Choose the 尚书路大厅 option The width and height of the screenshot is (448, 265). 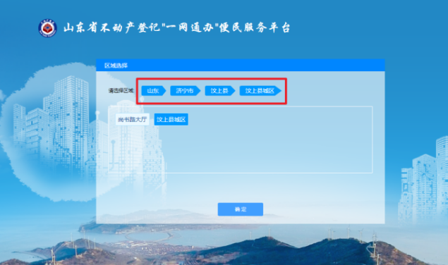133,119
